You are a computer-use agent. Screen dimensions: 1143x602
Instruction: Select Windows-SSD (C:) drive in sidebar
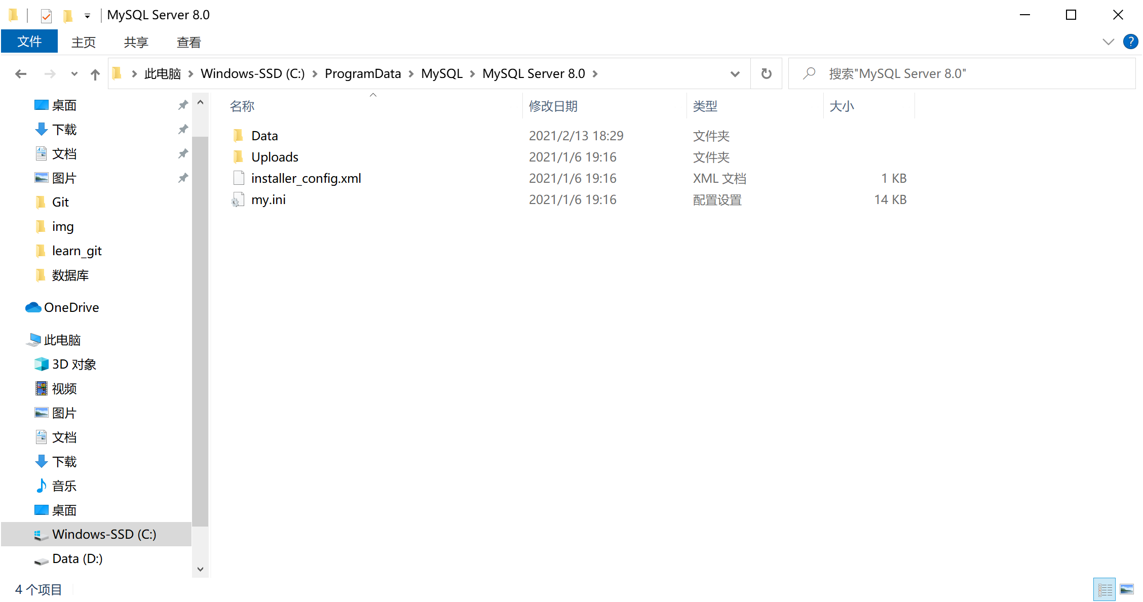96,535
